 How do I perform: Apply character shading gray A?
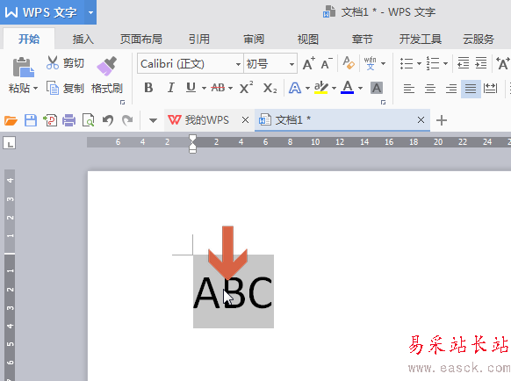pyautogui.click(x=377, y=88)
